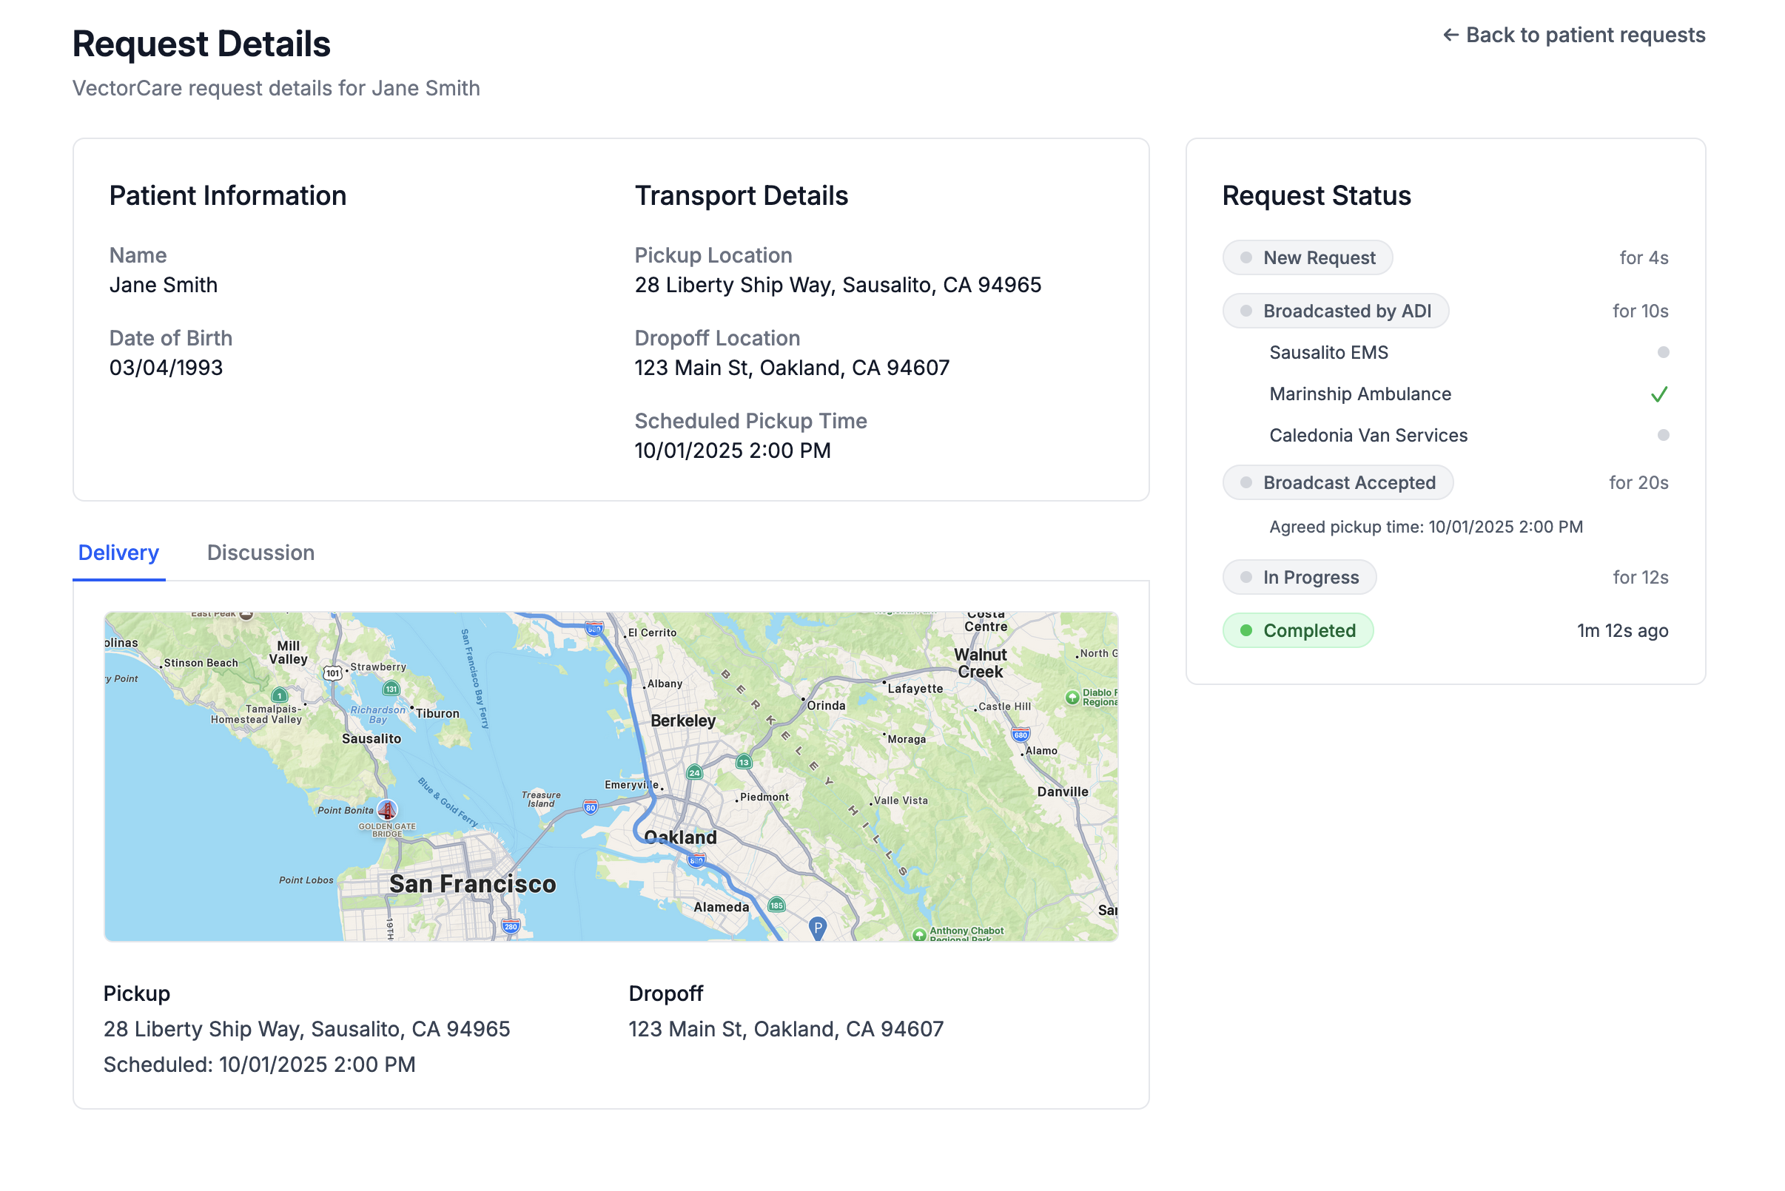Select the Delivery tab
The width and height of the screenshot is (1785, 1191).
pos(118,553)
